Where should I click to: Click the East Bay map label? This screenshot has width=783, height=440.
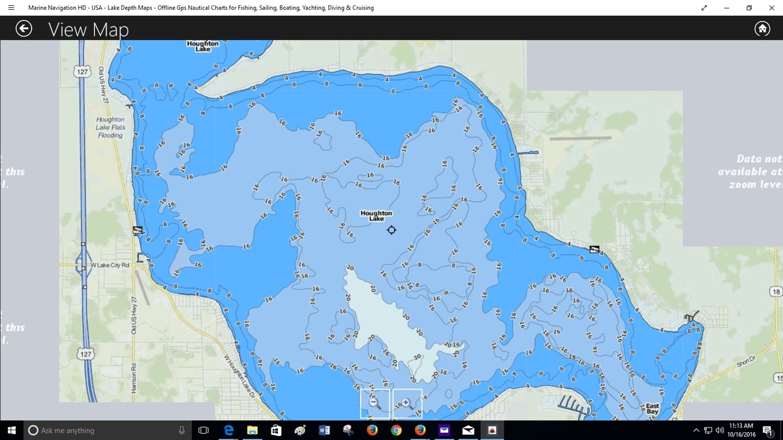point(652,409)
